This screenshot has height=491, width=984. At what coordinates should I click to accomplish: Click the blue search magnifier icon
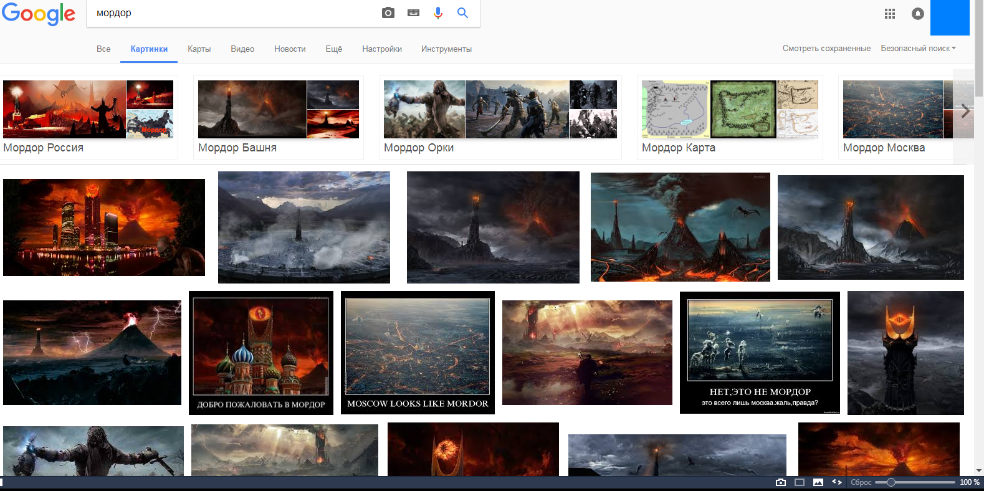(462, 12)
